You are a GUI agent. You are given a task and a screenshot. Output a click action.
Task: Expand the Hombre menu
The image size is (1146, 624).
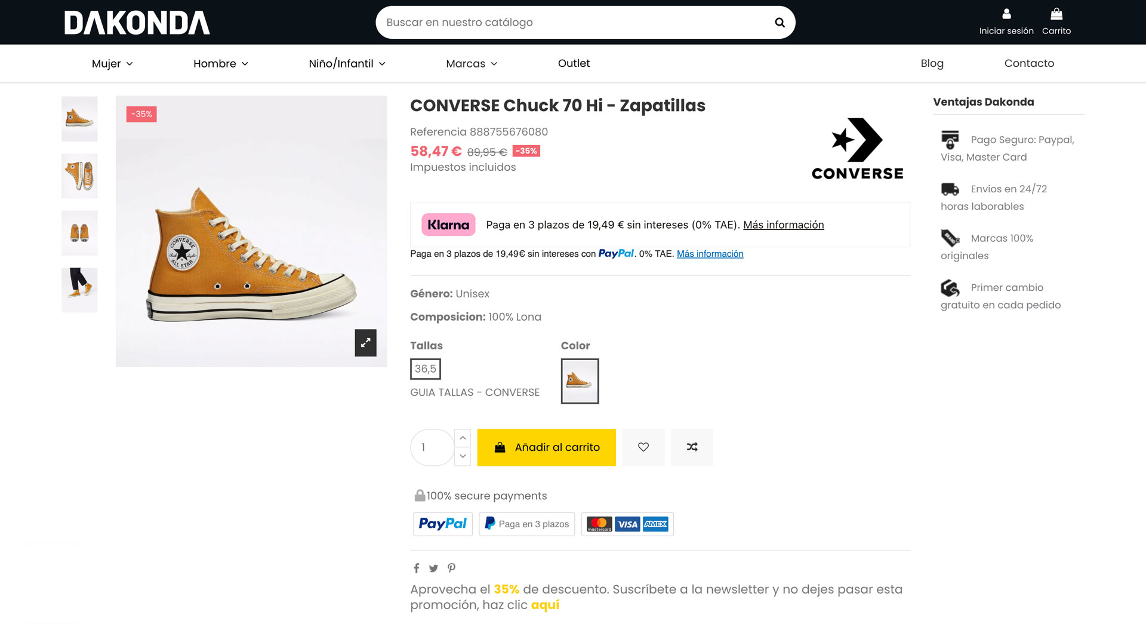pyautogui.click(x=220, y=64)
